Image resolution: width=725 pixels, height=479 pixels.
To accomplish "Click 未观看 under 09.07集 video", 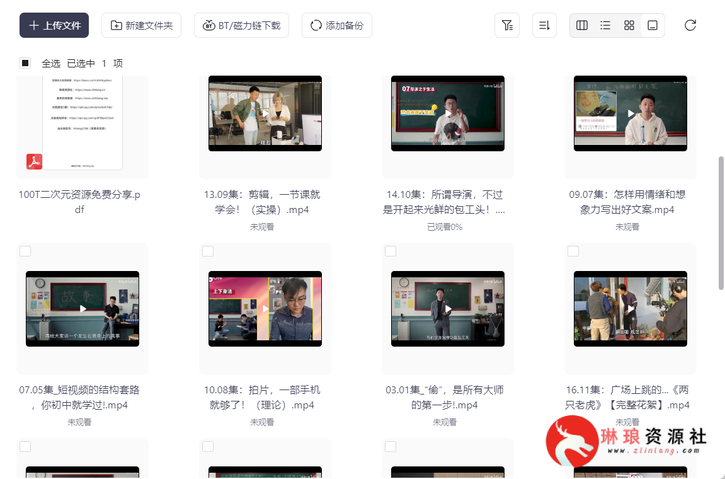I will tap(627, 227).
